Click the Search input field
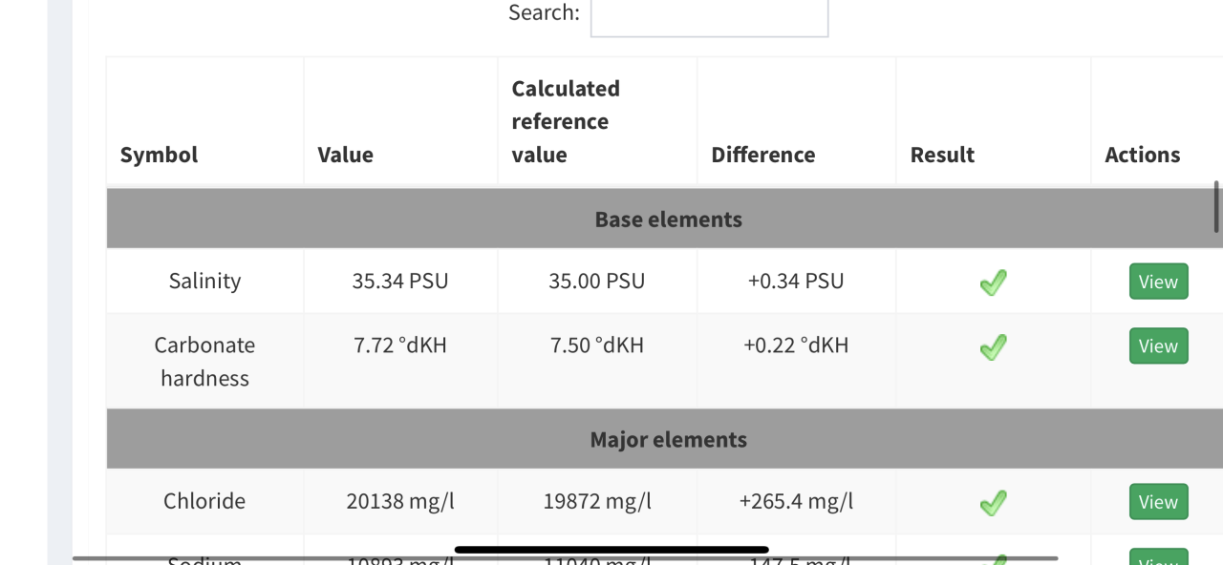The image size is (1223, 565). pyautogui.click(x=709, y=16)
